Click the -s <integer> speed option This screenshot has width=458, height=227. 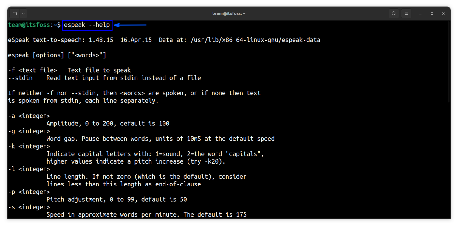coord(29,207)
